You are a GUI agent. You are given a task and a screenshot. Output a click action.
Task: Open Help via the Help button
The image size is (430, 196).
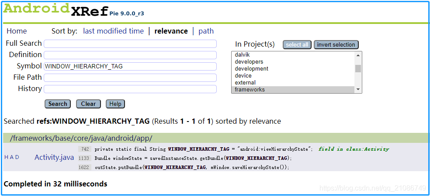[115, 104]
